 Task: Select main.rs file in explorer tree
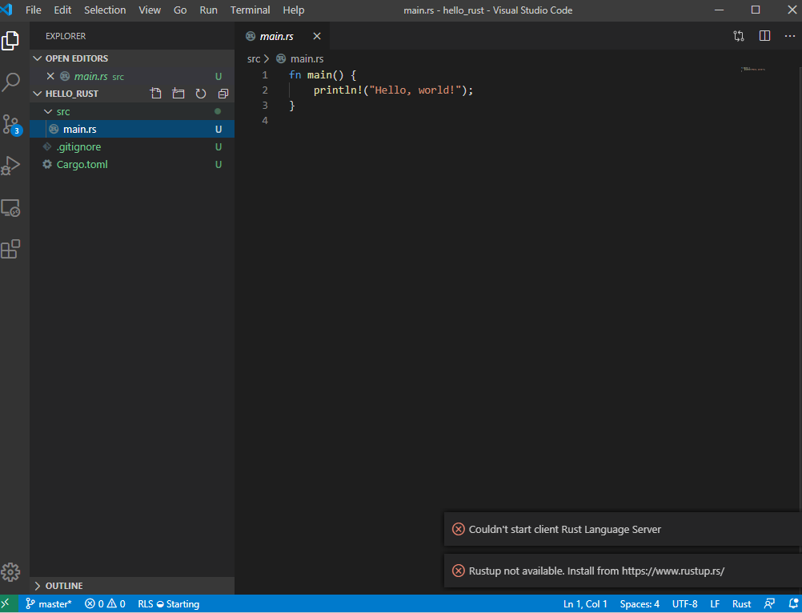(132, 129)
